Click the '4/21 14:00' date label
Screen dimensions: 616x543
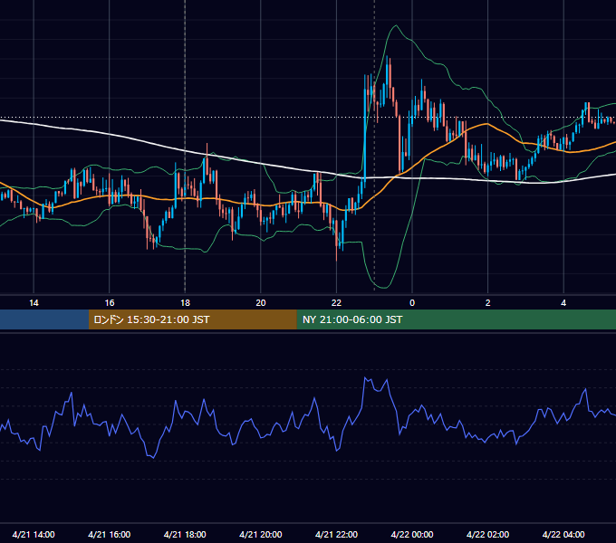(x=34, y=534)
